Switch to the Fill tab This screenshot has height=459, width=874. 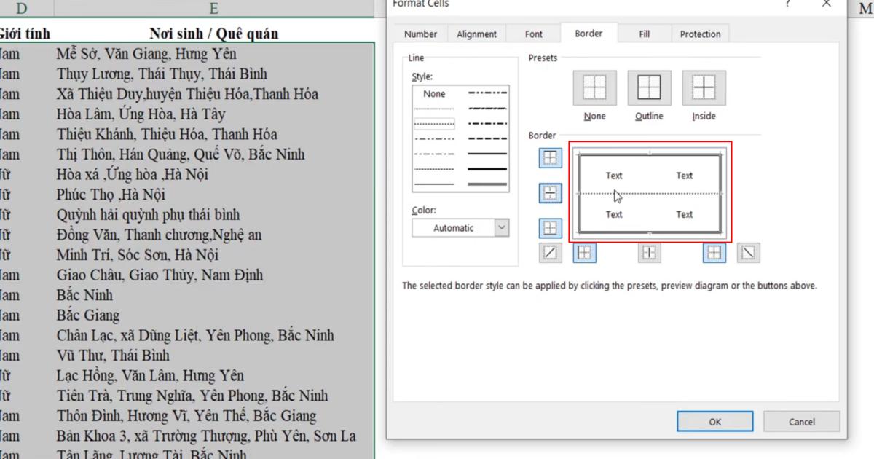644,34
